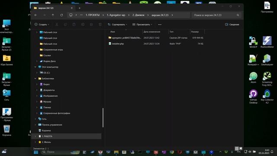This screenshot has width=277, height=156.
Task: Select the версия 24.7.23 tab
Action: (53, 8)
